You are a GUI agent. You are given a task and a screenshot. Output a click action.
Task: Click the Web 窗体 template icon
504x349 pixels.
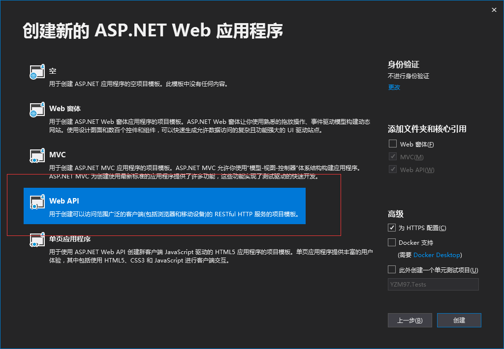click(x=37, y=110)
